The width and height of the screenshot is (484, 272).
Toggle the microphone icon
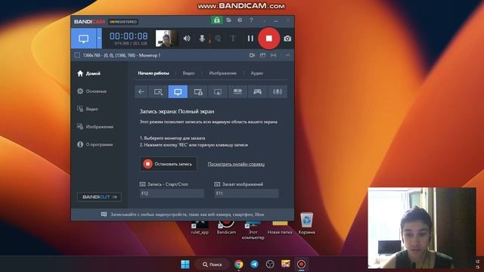(202, 39)
